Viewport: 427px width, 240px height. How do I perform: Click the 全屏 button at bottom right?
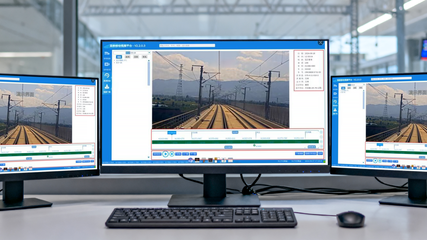pyautogui.click(x=320, y=153)
